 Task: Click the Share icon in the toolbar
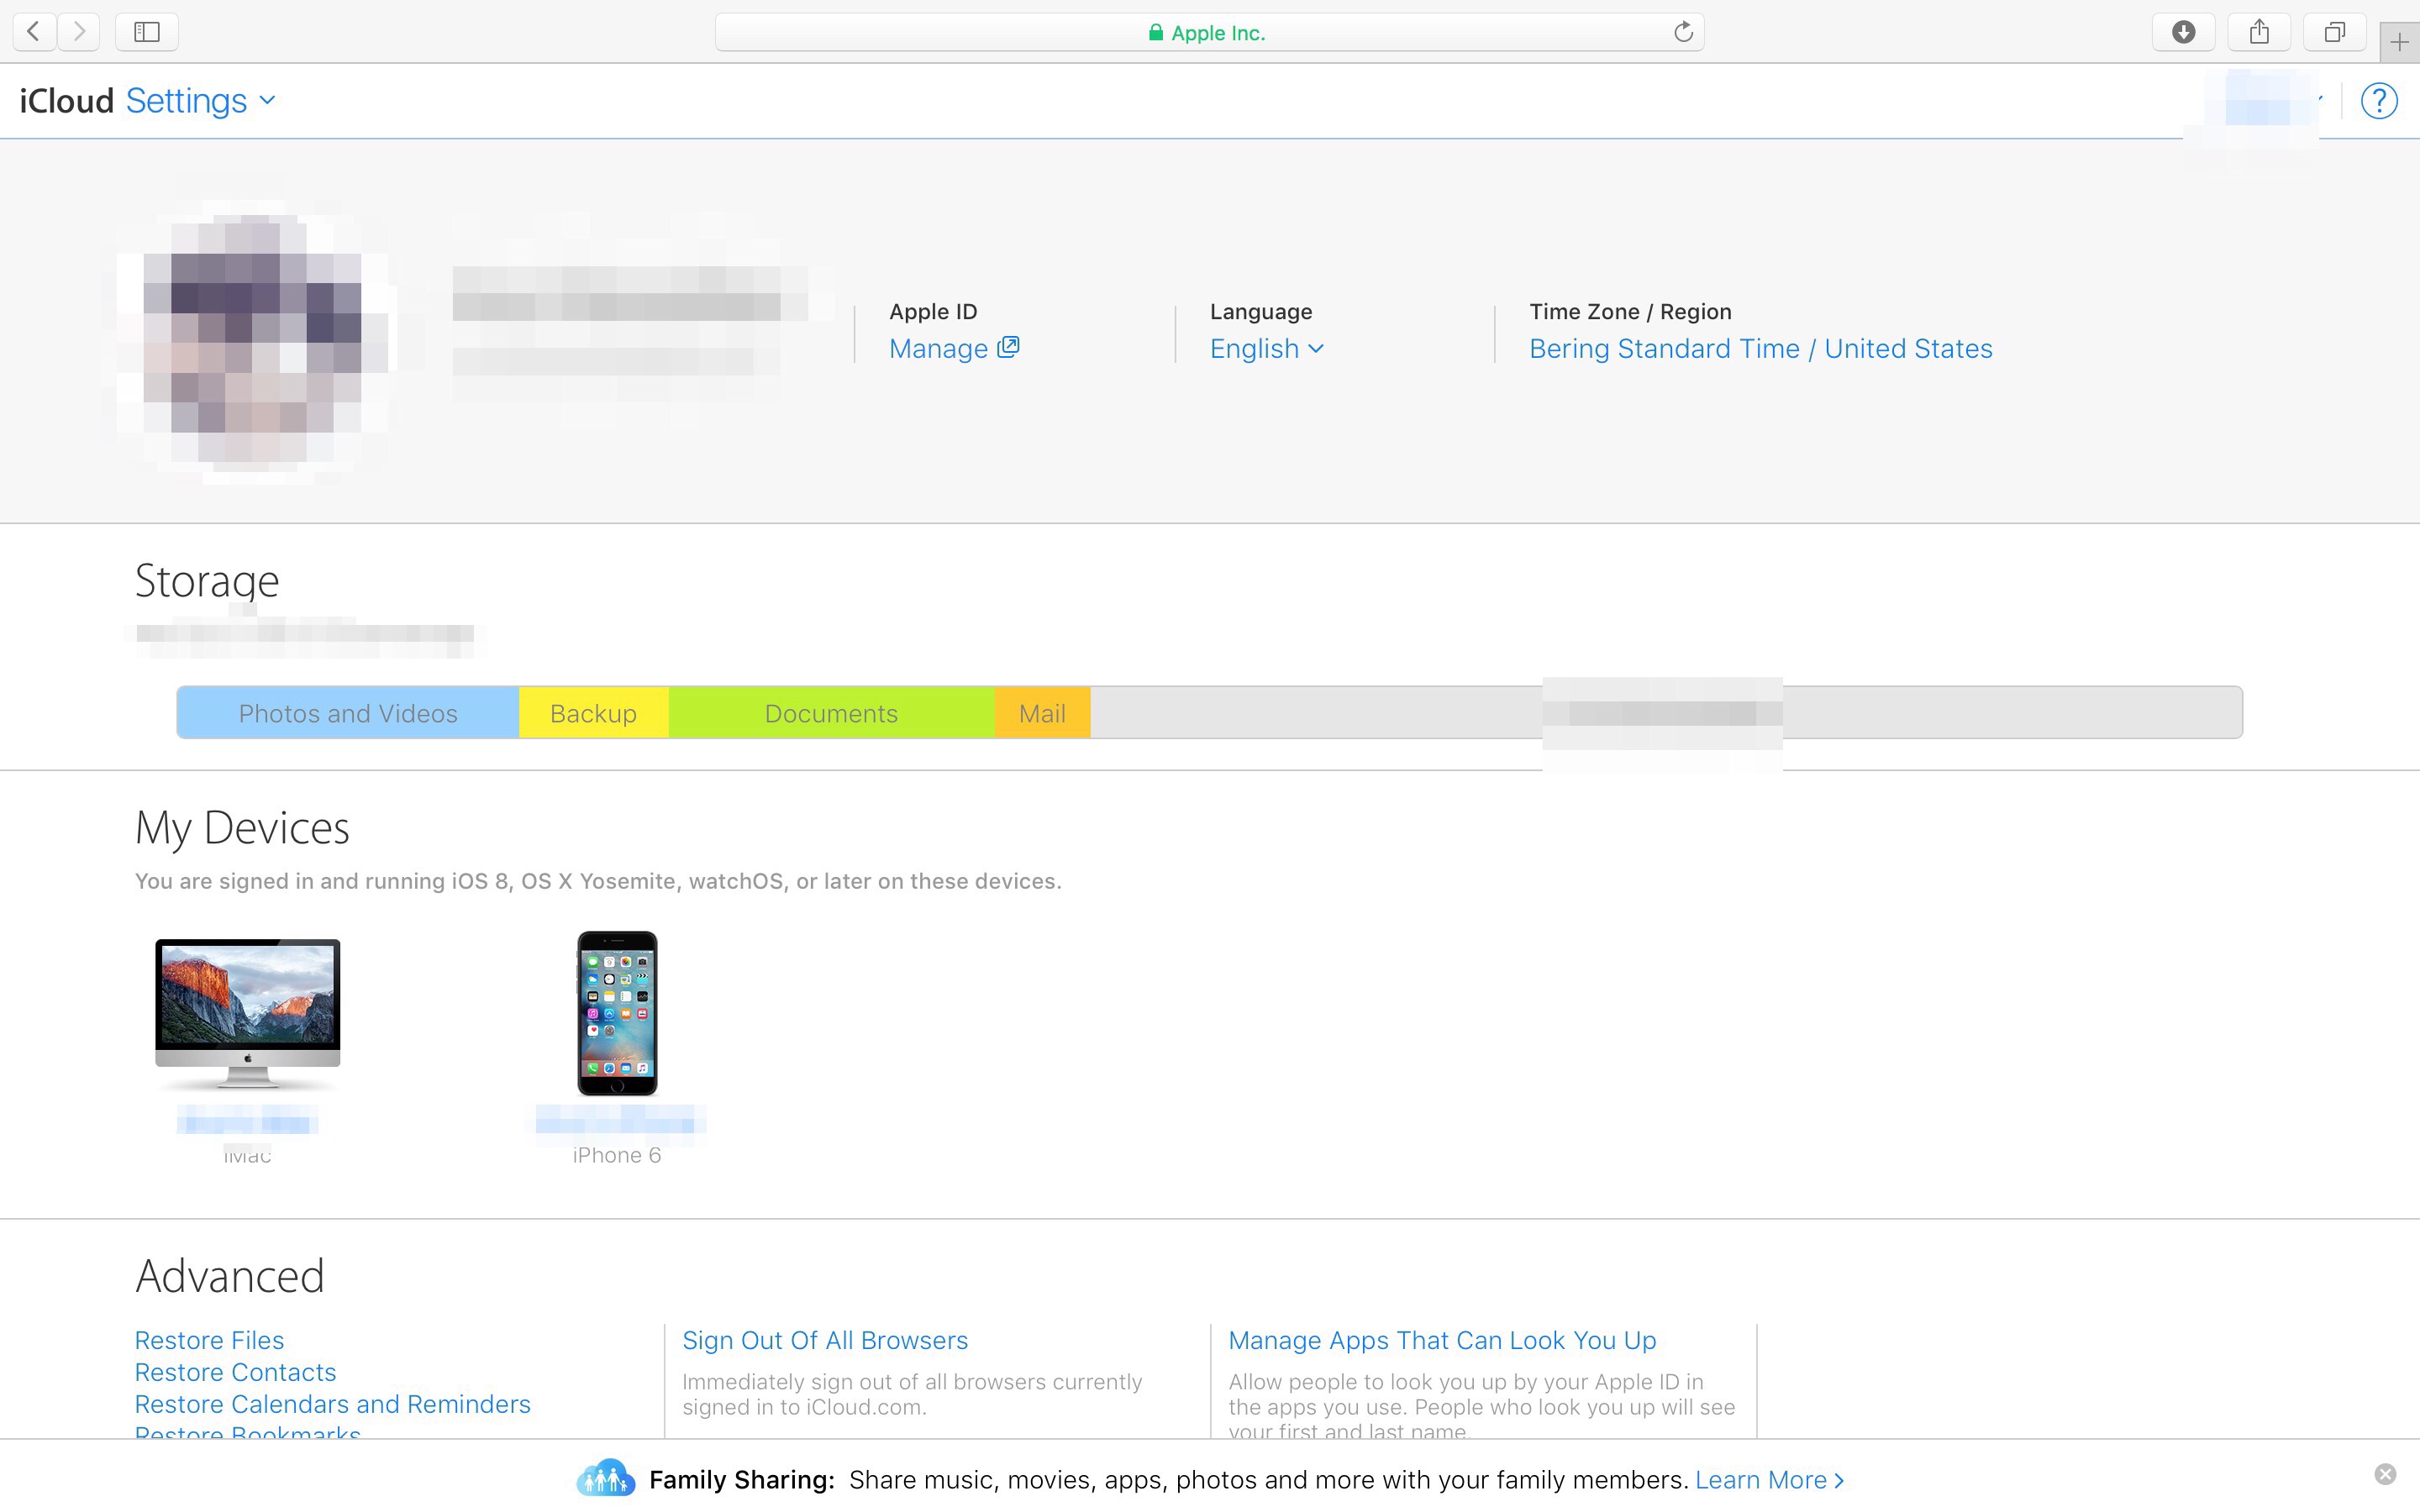tap(2259, 32)
